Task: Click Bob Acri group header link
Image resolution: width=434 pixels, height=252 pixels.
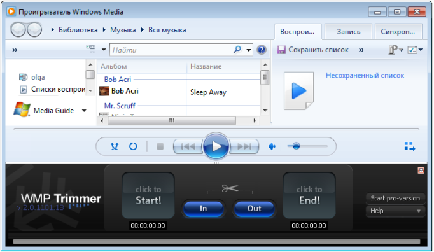Action: pos(118,80)
